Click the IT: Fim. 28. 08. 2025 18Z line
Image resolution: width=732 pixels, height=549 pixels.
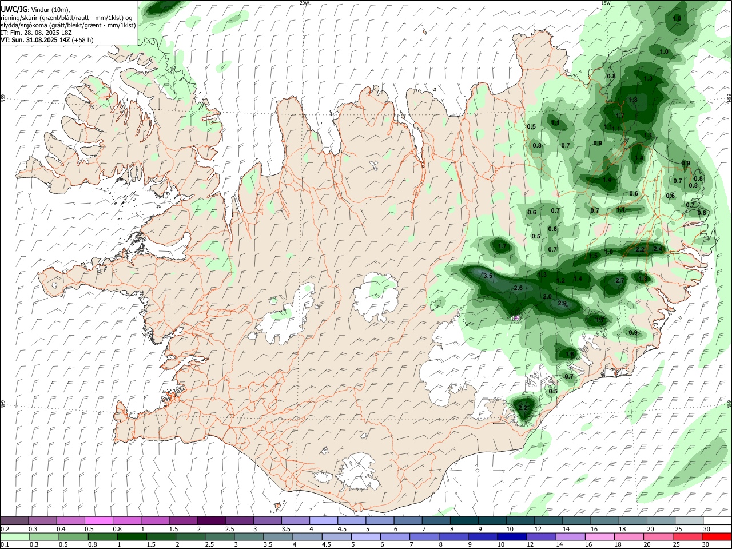(37, 33)
